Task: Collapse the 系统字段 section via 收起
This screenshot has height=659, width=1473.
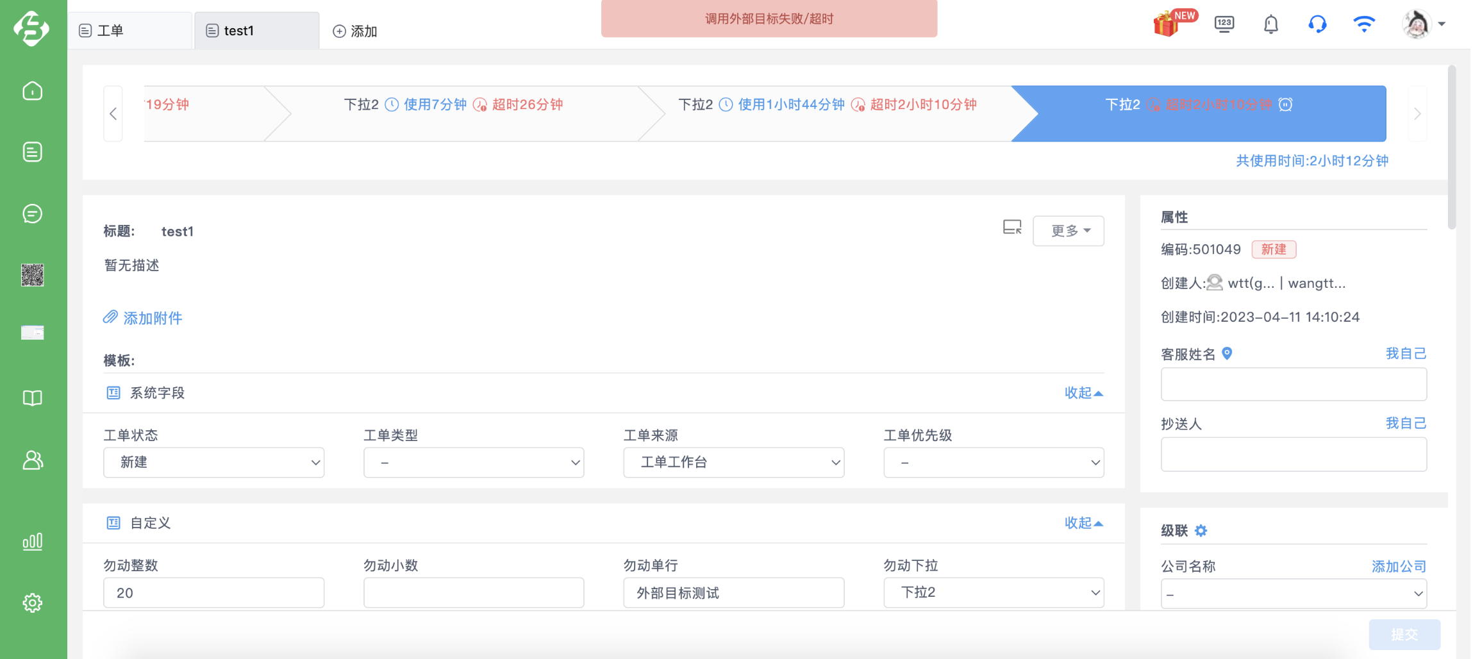Action: (x=1083, y=393)
